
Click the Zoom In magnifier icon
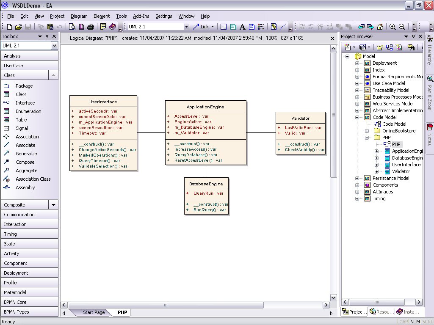coord(393,27)
